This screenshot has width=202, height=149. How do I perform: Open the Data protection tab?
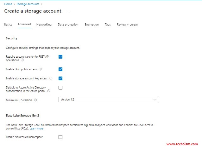[x=68, y=25]
